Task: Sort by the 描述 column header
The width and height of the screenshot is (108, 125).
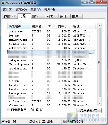Action: point(84,26)
